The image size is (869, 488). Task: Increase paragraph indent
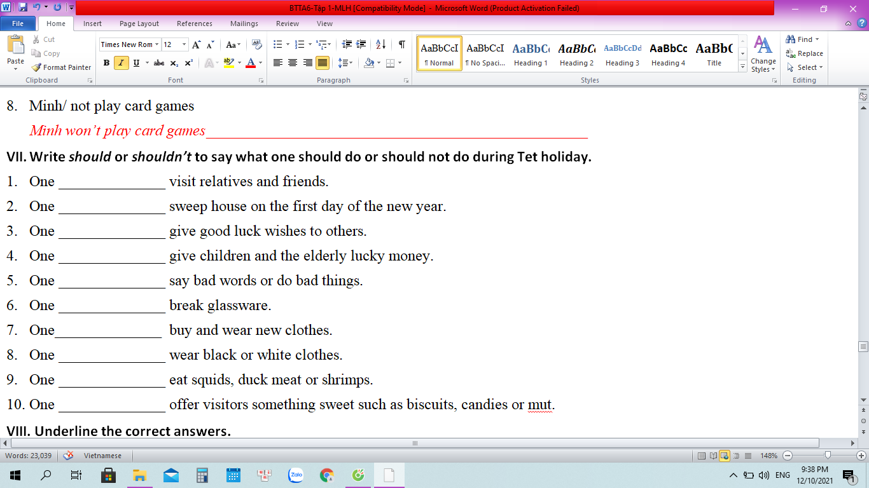click(x=362, y=44)
